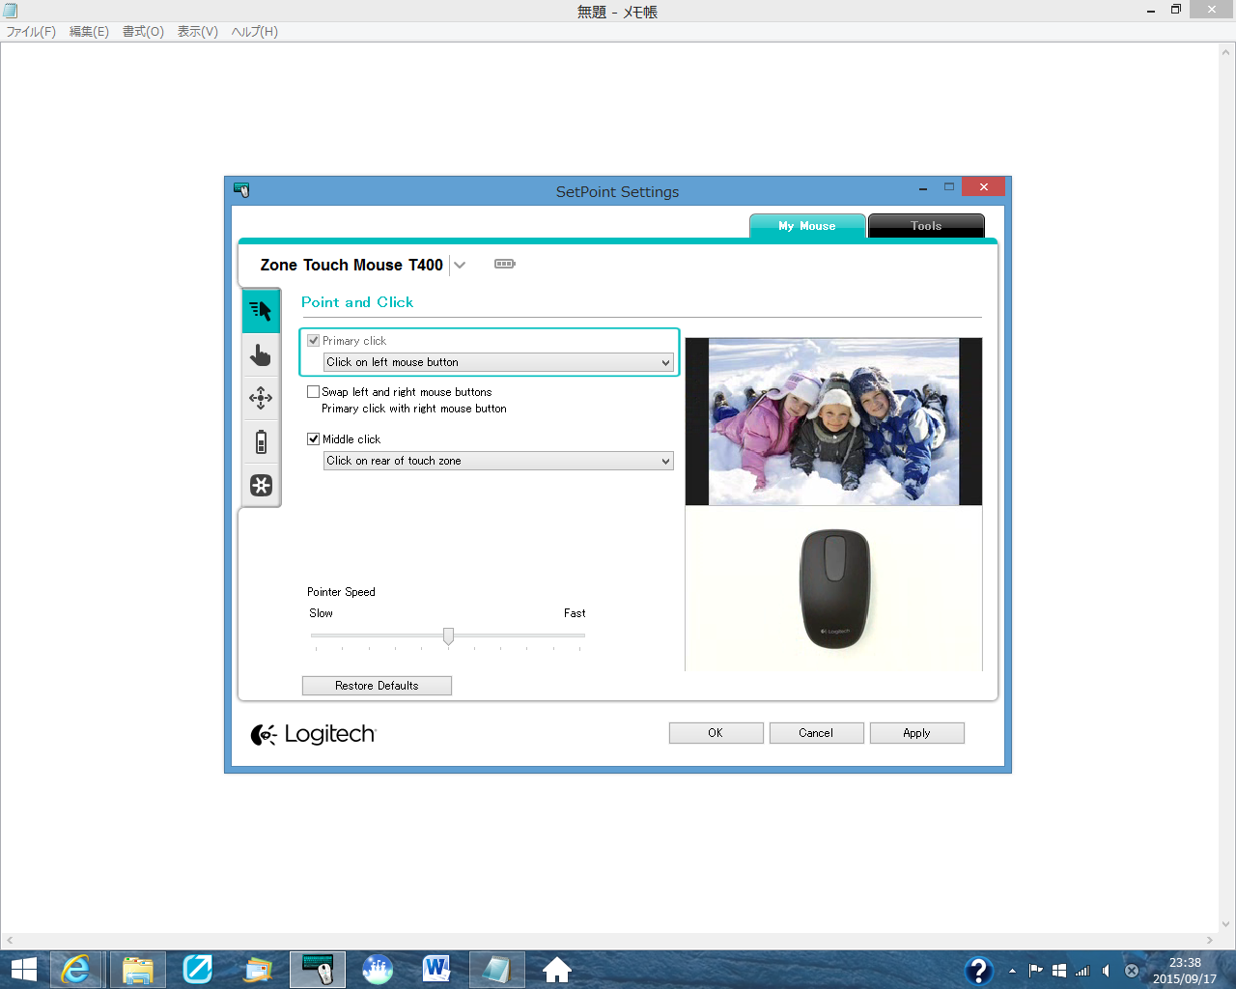This screenshot has height=989, width=1236.
Task: Open the Windows Start button
Action: [x=23, y=970]
